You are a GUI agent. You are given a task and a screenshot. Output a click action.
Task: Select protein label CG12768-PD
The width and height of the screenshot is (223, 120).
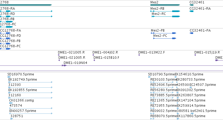point(10,36)
